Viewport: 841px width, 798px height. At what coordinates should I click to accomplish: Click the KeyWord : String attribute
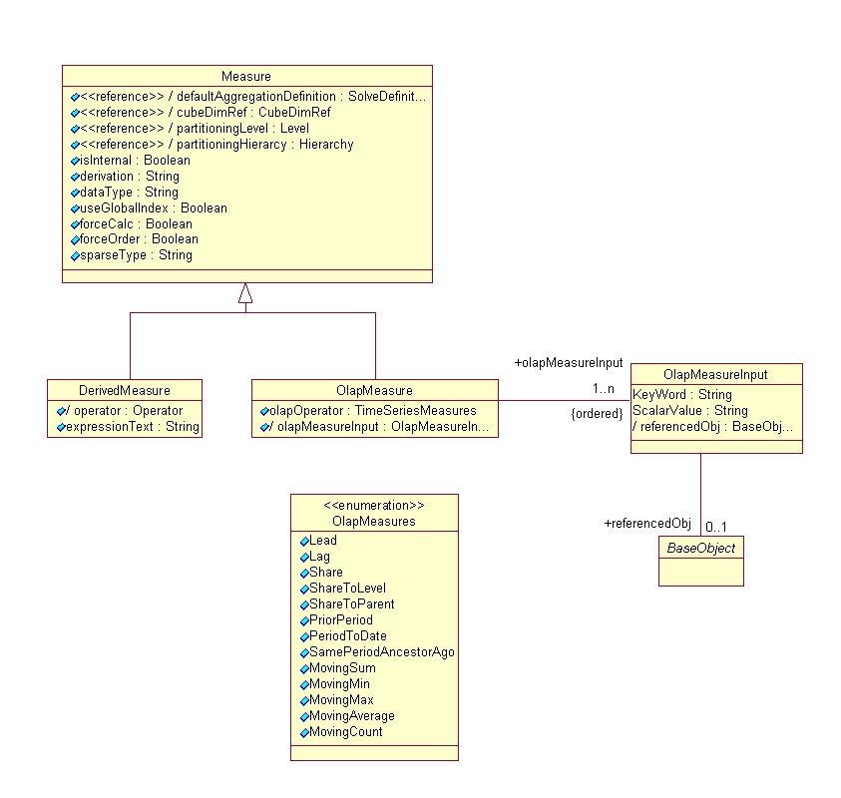pos(682,395)
